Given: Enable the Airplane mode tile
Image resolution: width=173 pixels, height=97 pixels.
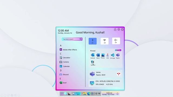Looking at the screenshot, I should click(x=116, y=41).
